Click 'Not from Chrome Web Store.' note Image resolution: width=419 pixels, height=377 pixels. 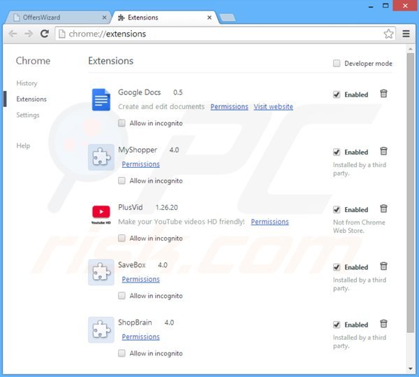(x=359, y=227)
